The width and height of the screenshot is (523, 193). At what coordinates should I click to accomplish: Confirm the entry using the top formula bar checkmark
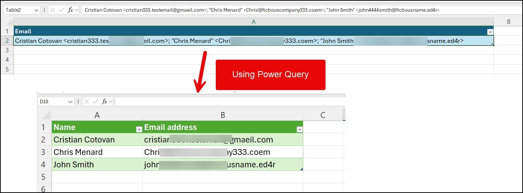(61, 10)
